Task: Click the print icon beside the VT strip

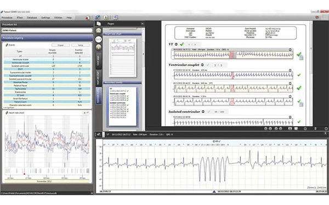Action: 301,58
